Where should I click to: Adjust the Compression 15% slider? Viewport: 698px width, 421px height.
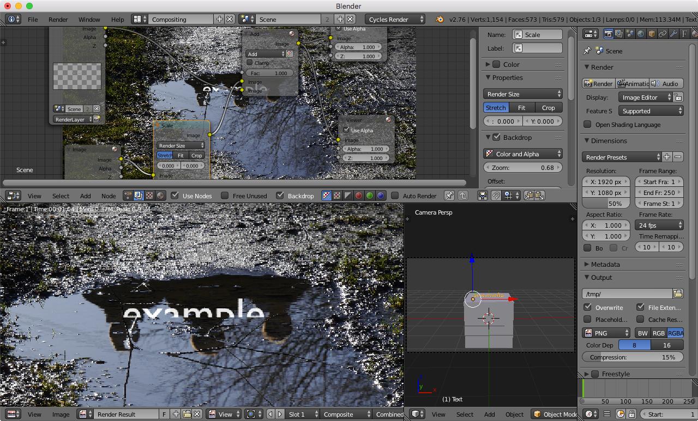633,357
